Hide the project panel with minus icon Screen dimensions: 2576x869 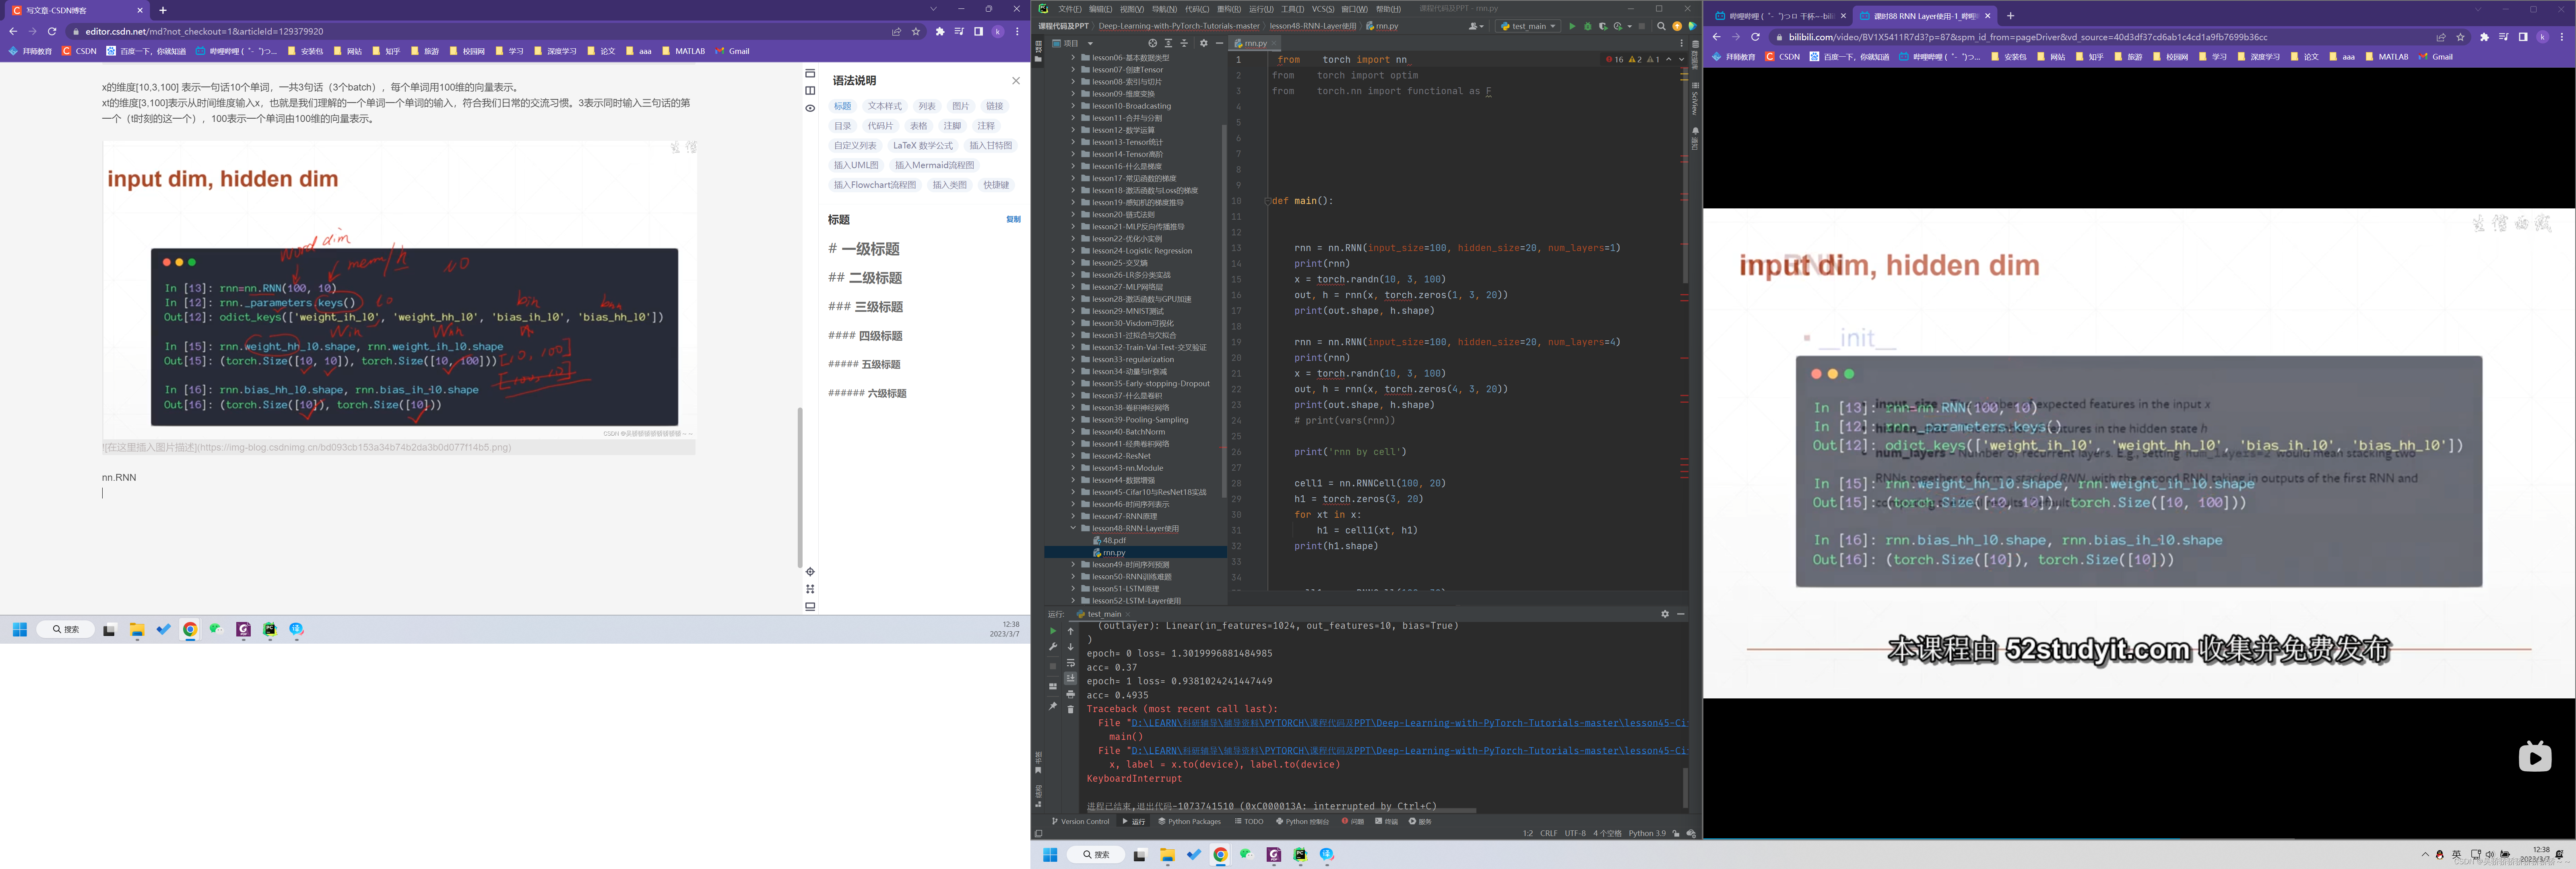[x=1219, y=43]
